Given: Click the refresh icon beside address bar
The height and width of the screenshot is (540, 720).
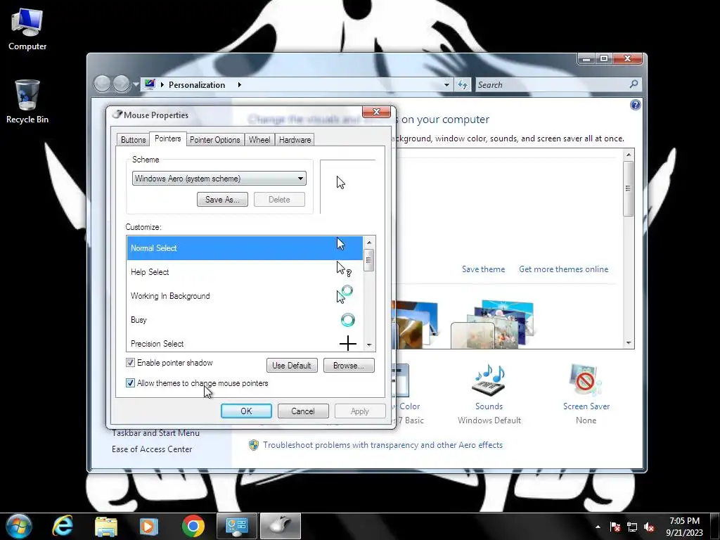Looking at the screenshot, I should [x=463, y=84].
